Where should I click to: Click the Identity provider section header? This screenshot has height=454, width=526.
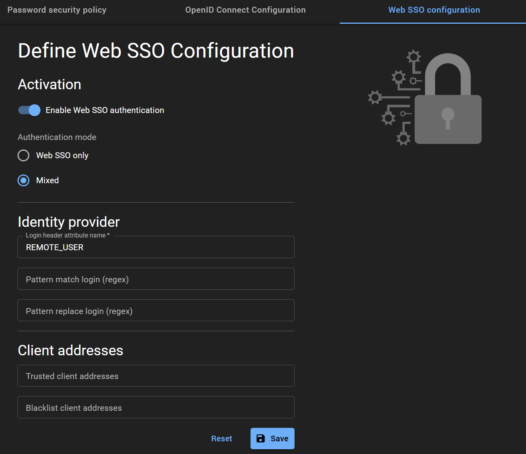pos(68,222)
